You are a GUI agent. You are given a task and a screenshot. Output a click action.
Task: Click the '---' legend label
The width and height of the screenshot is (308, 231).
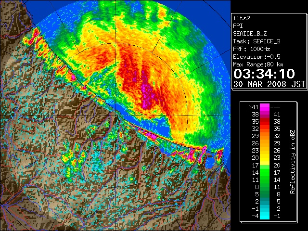[x=275, y=107]
